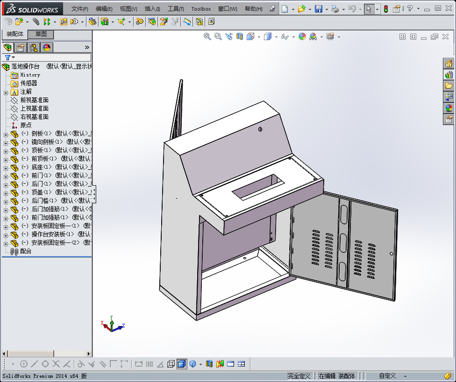
Task: Select the root assembly 落地操作台
Action: pyautogui.click(x=25, y=67)
